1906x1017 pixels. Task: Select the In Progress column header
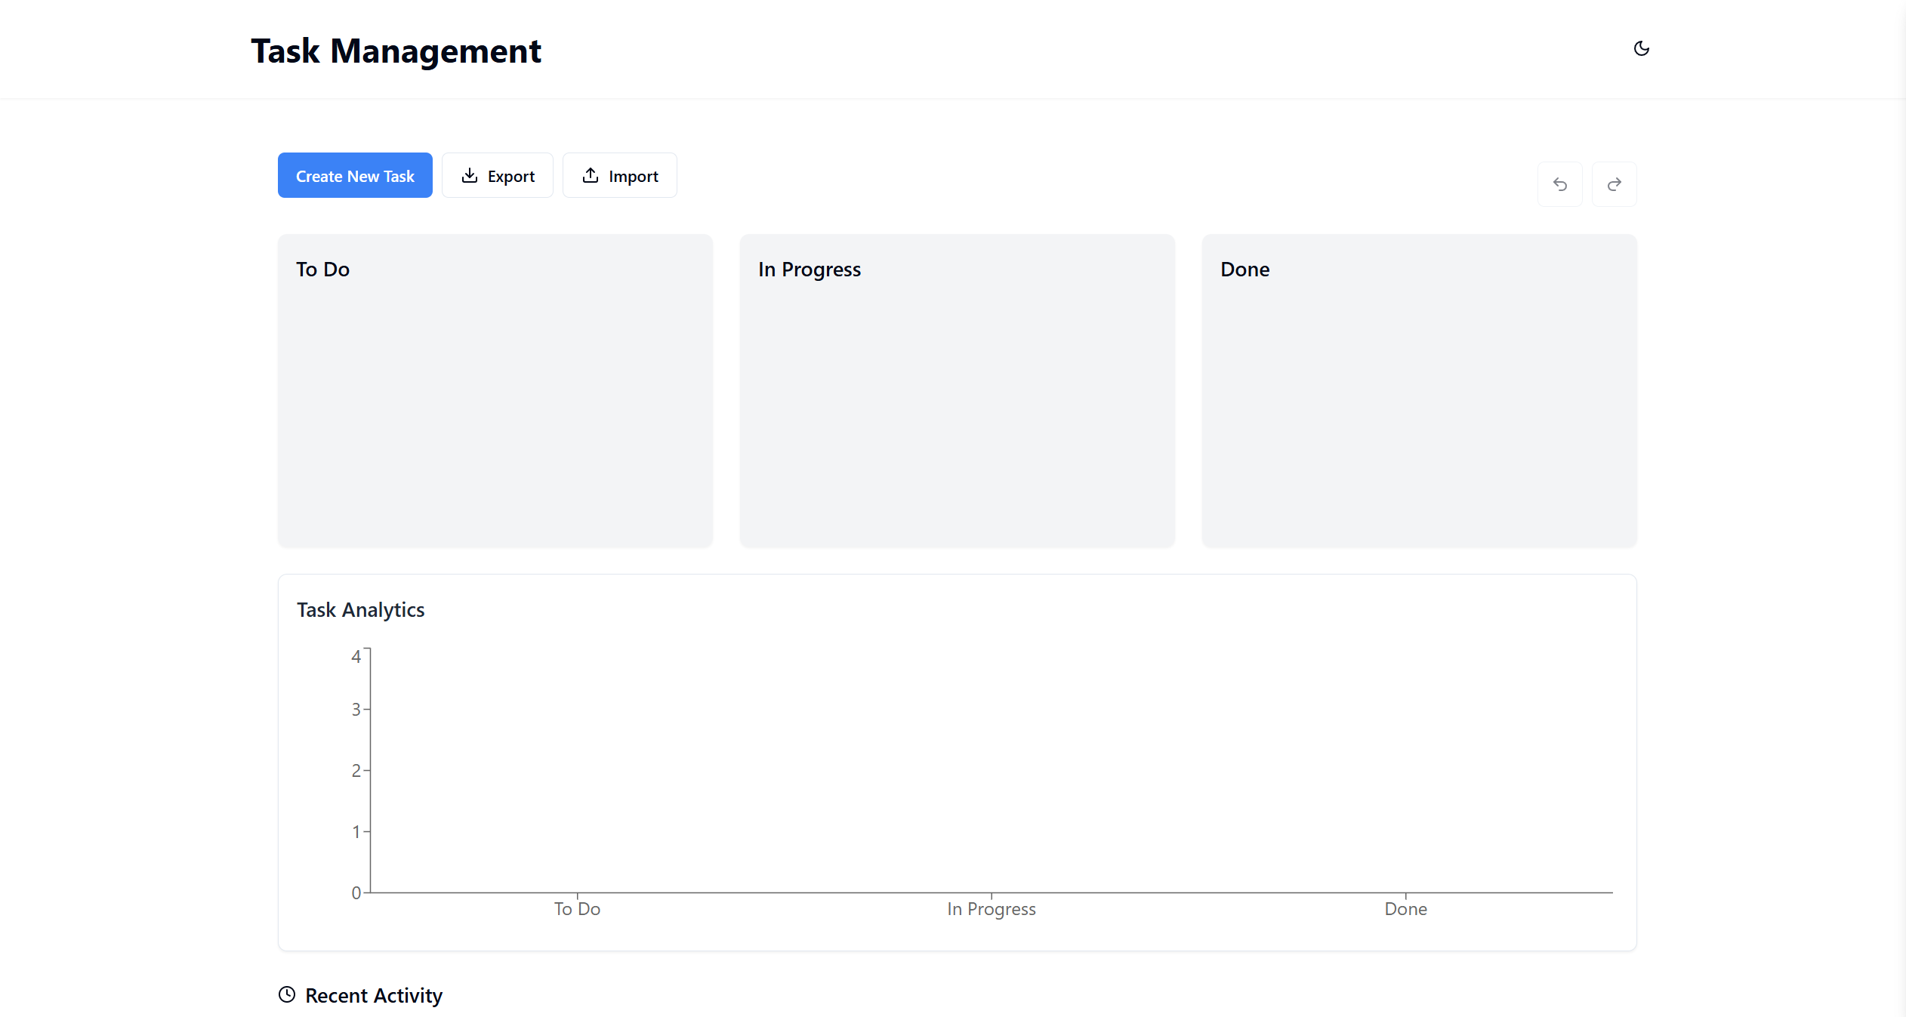(x=809, y=269)
